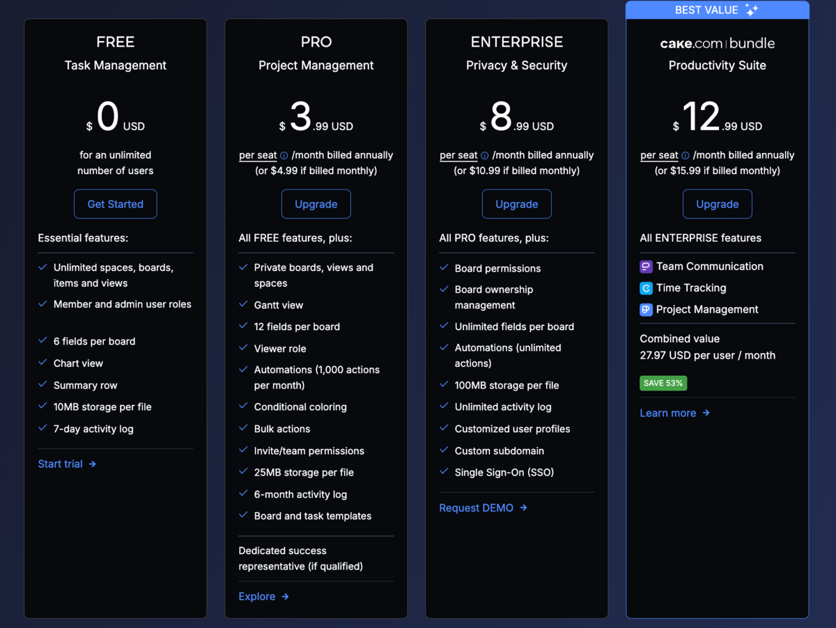Click the Pumble icon beside Team Communication
The height and width of the screenshot is (628, 836).
click(645, 266)
